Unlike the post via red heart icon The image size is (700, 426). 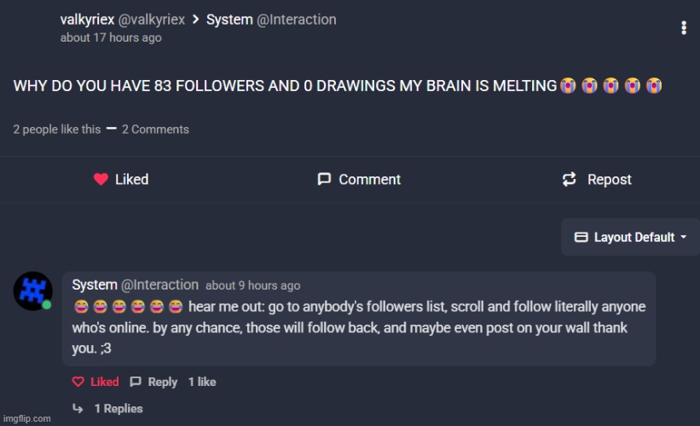[101, 179]
